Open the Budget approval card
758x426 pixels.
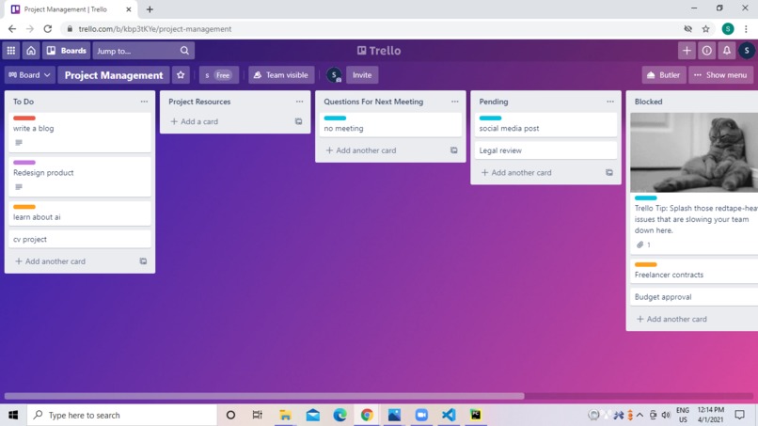(694, 297)
